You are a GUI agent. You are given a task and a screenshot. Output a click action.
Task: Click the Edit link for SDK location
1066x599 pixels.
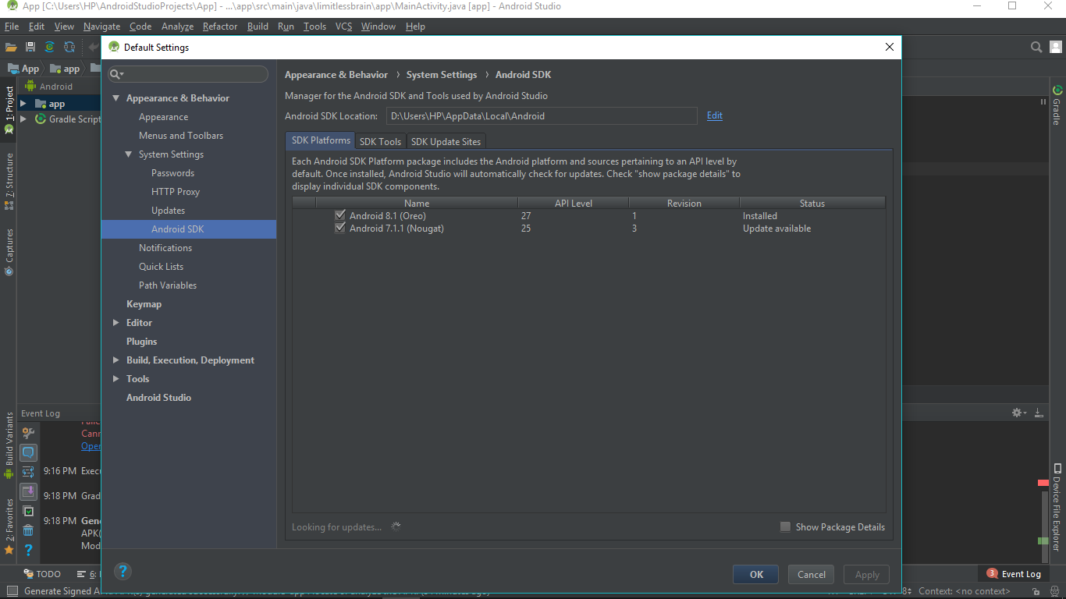pyautogui.click(x=715, y=115)
